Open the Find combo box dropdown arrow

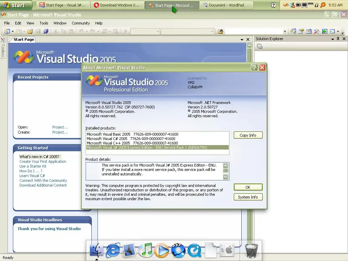[285, 31]
